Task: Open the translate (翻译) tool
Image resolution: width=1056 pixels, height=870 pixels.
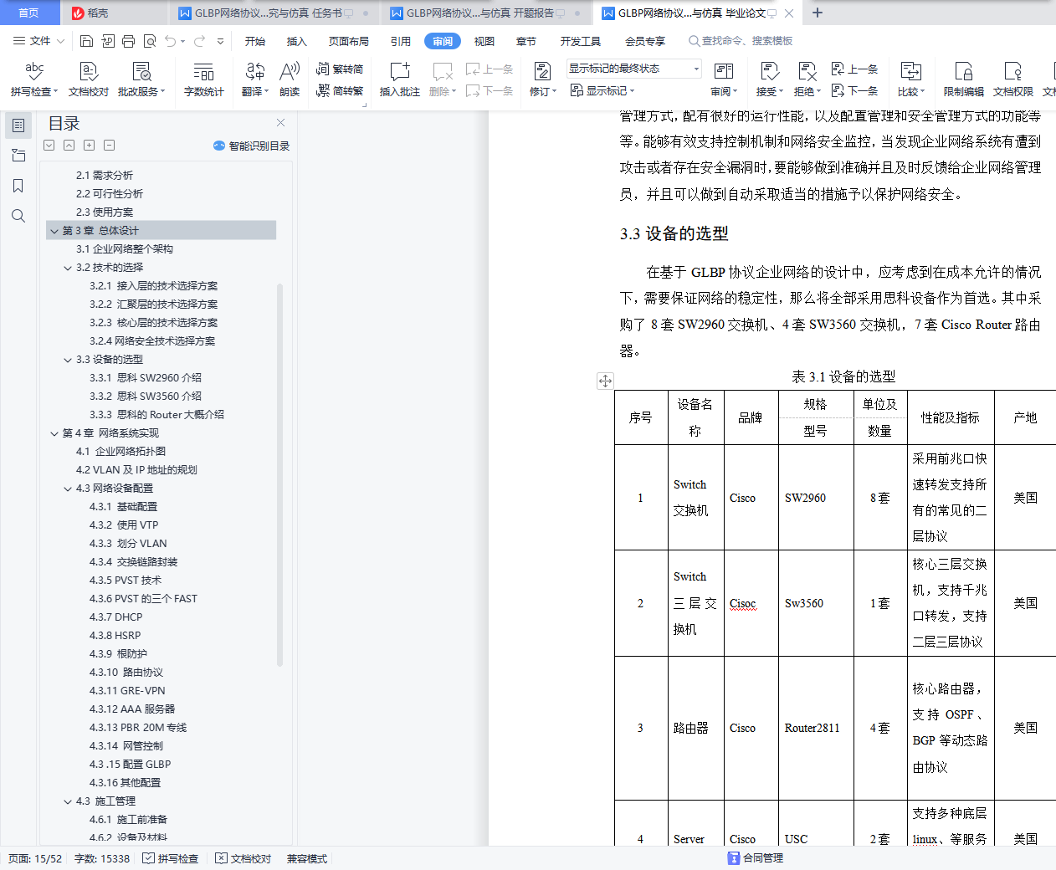Action: (254, 79)
